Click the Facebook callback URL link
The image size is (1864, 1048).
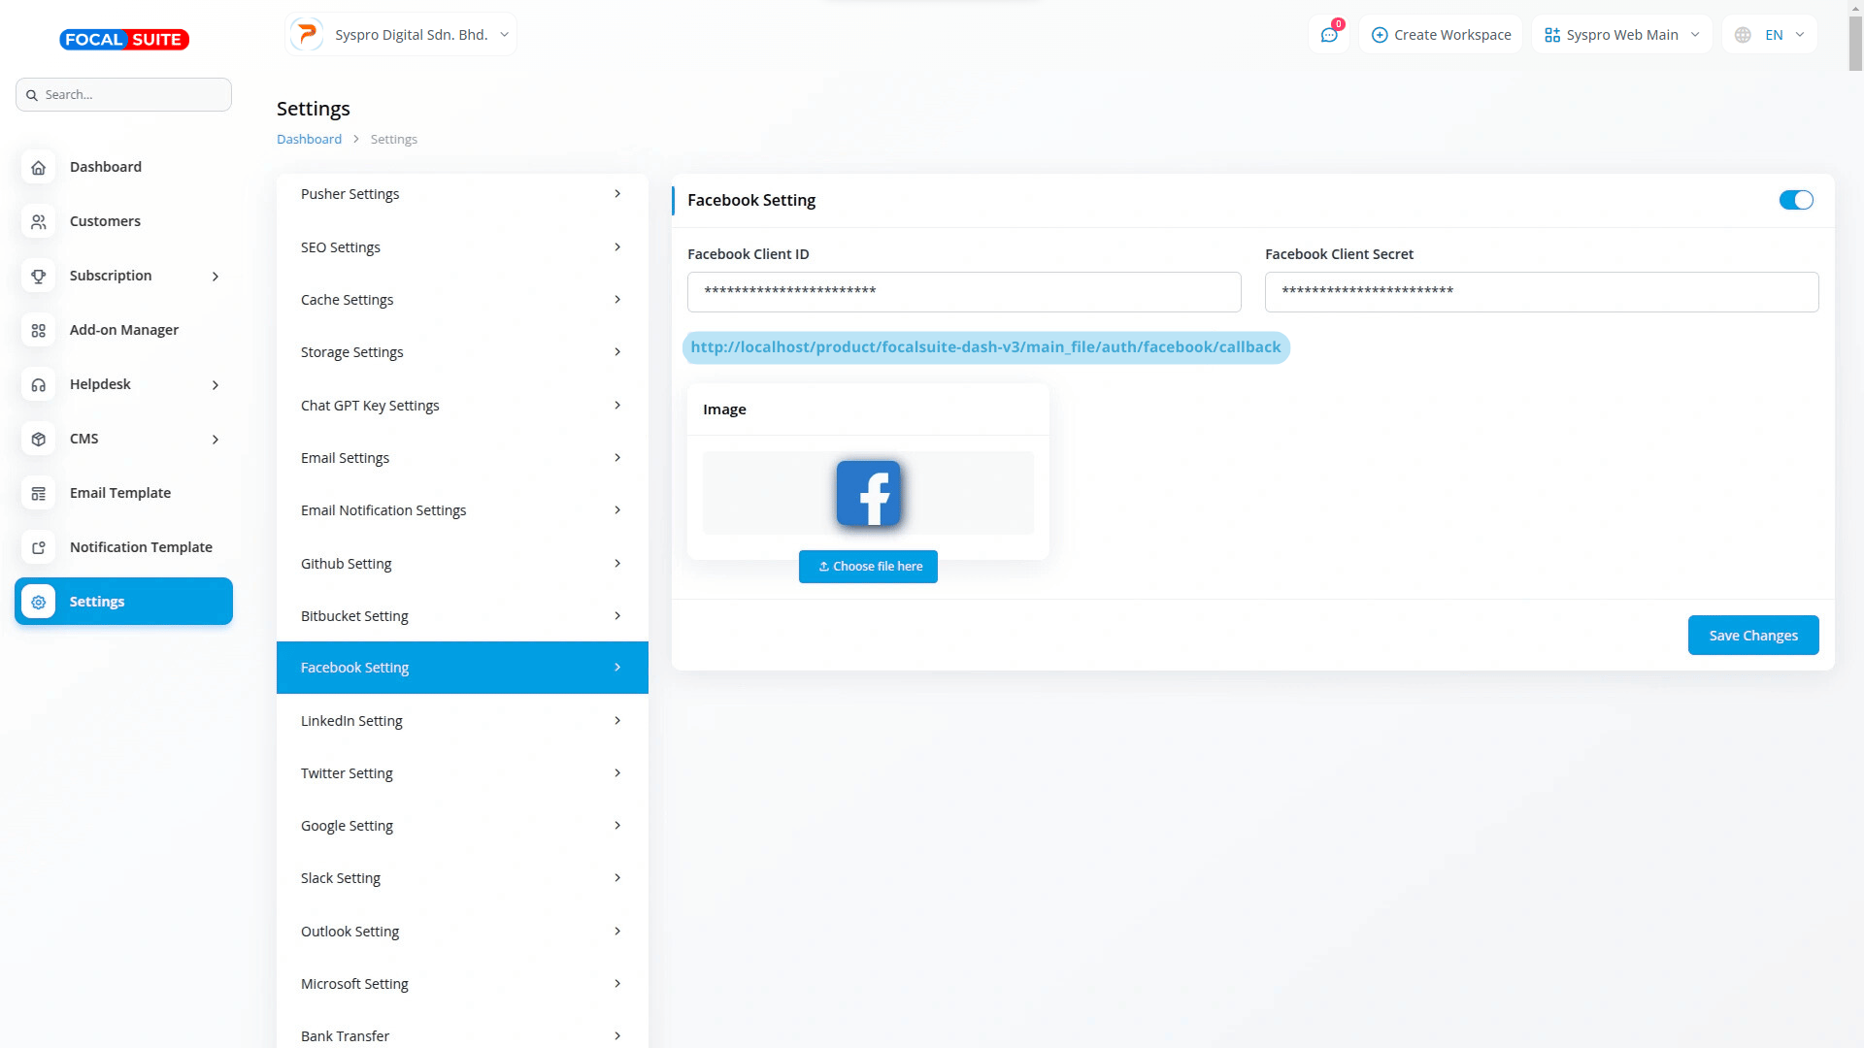click(985, 347)
